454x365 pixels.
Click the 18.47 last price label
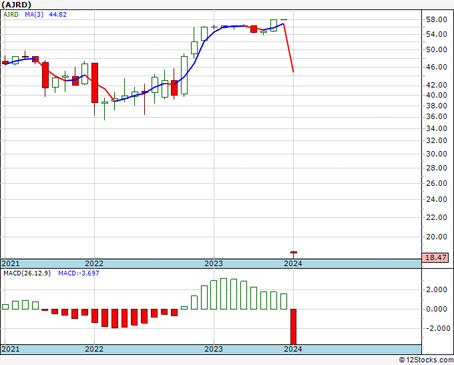point(436,257)
